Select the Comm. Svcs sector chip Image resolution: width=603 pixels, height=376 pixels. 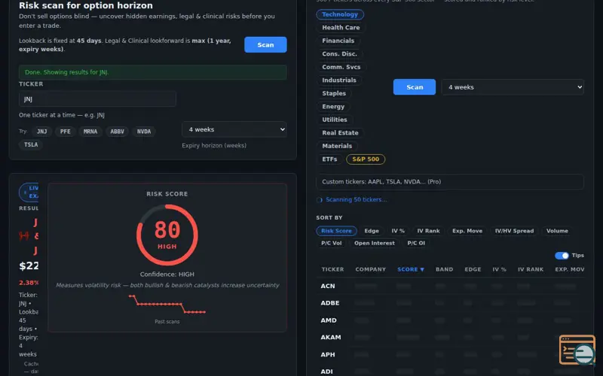coord(341,67)
